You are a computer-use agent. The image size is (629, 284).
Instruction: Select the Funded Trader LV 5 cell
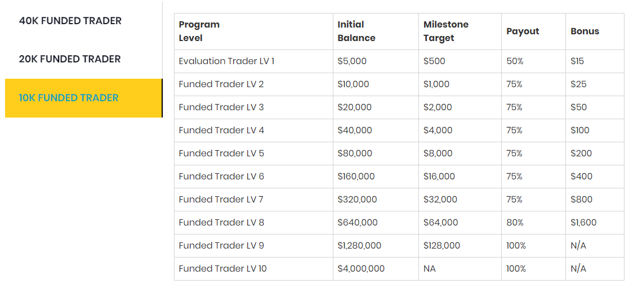221,154
